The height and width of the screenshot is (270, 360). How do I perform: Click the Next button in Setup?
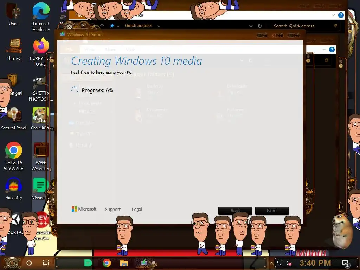coord(272,211)
